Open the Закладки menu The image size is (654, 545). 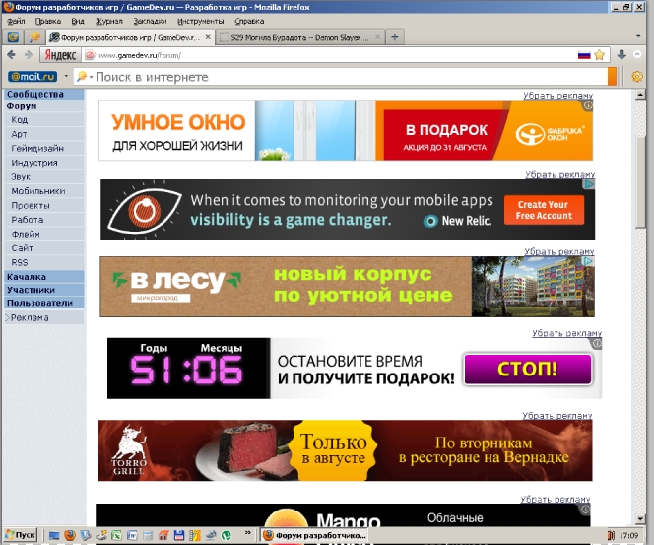[x=150, y=21]
